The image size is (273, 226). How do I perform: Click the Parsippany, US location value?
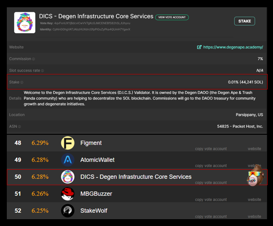[249, 115]
